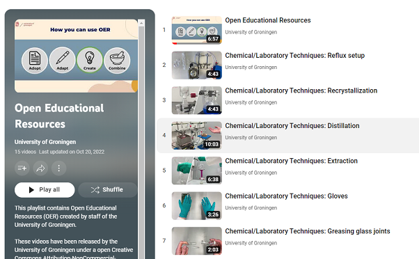This screenshot has height=259, width=419.
Task: Click the 10:03 duration badge
Action: tap(212, 144)
